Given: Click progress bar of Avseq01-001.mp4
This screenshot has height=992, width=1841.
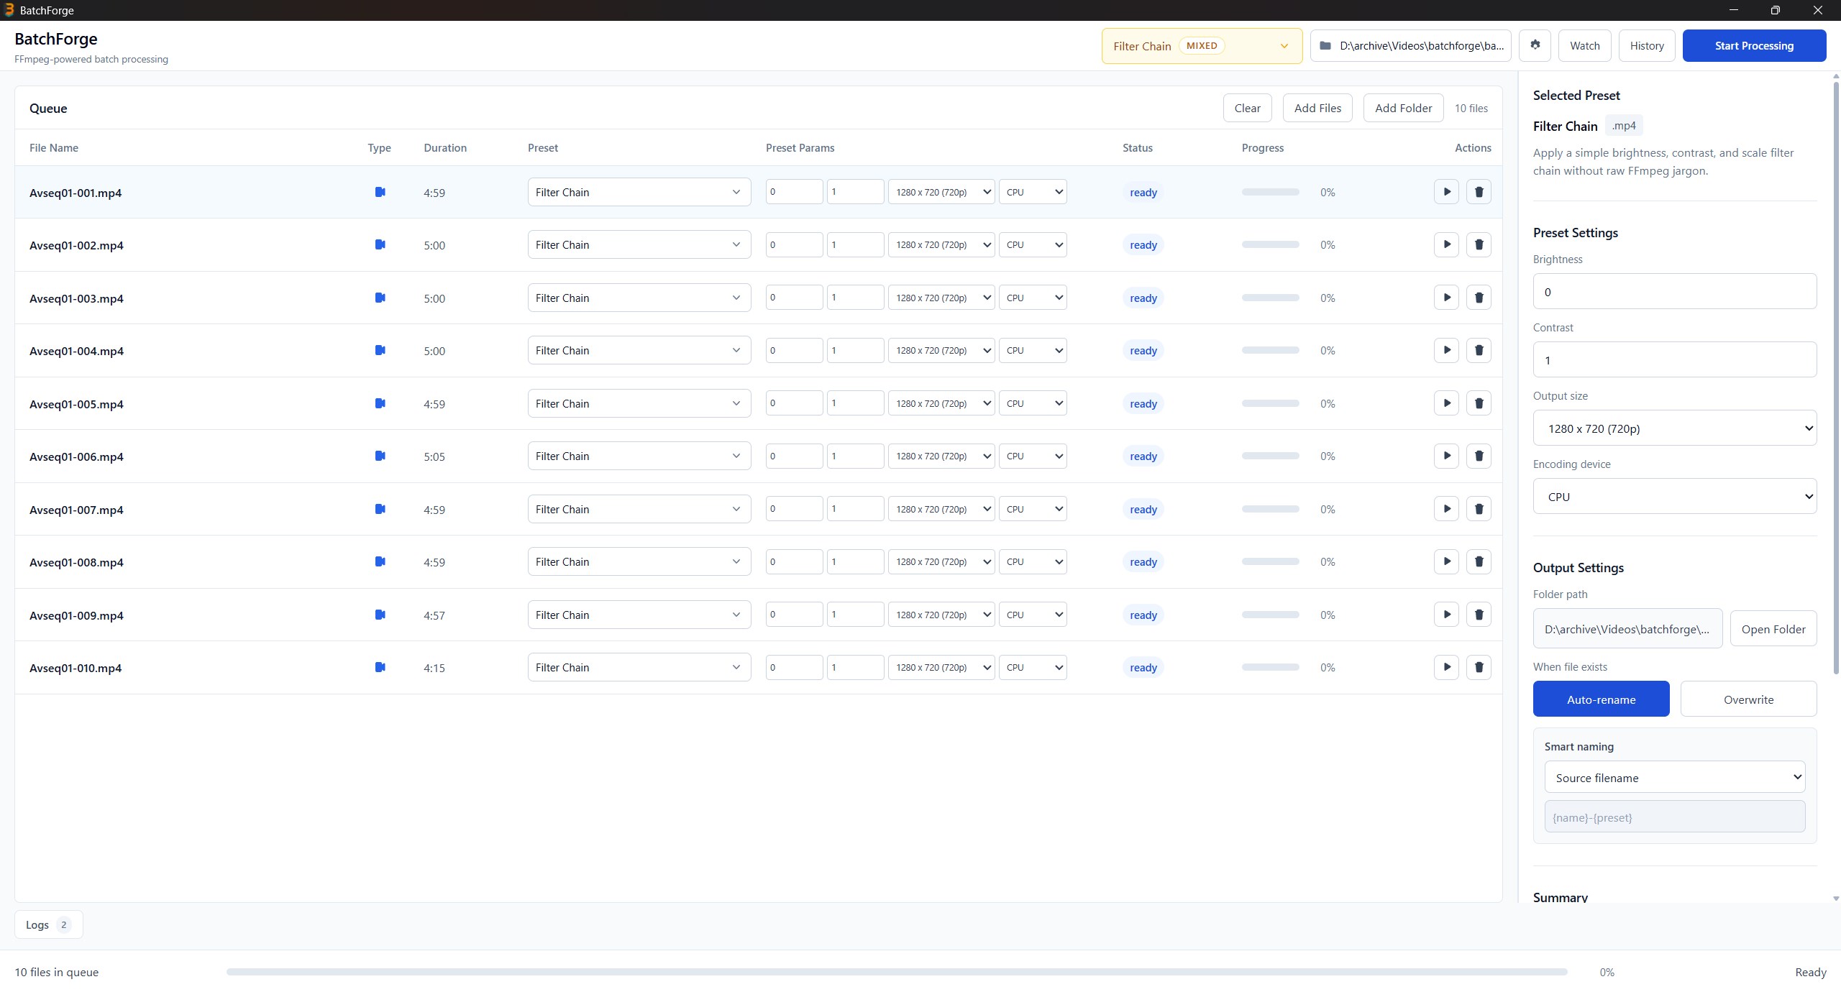Looking at the screenshot, I should click(x=1270, y=192).
